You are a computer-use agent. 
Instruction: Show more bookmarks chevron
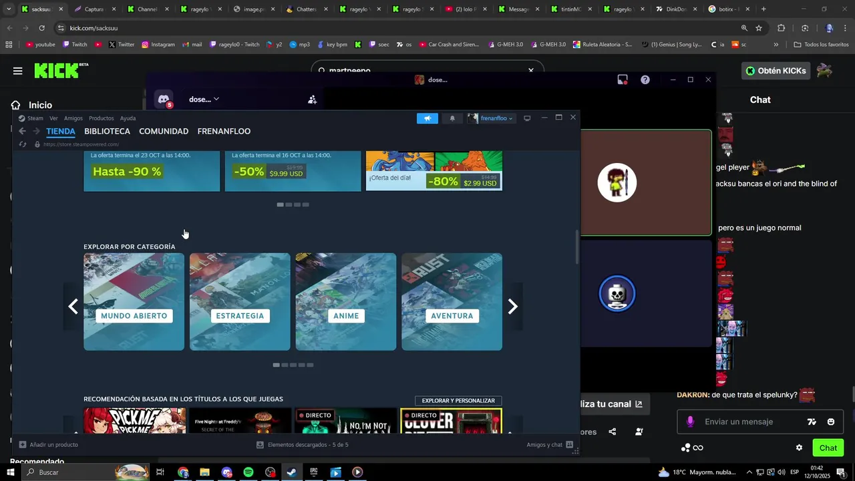coord(776,45)
